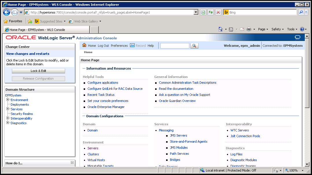
Task: Click the console search text box
Action: pos(175,46)
